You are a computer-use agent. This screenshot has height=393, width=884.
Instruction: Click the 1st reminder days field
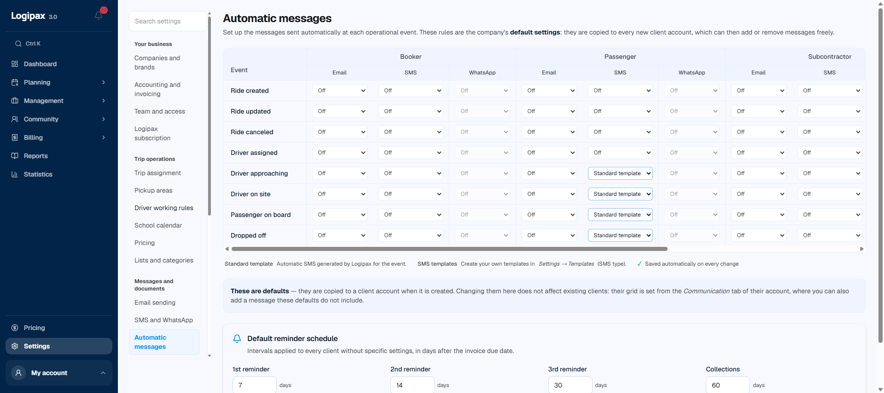(x=255, y=385)
